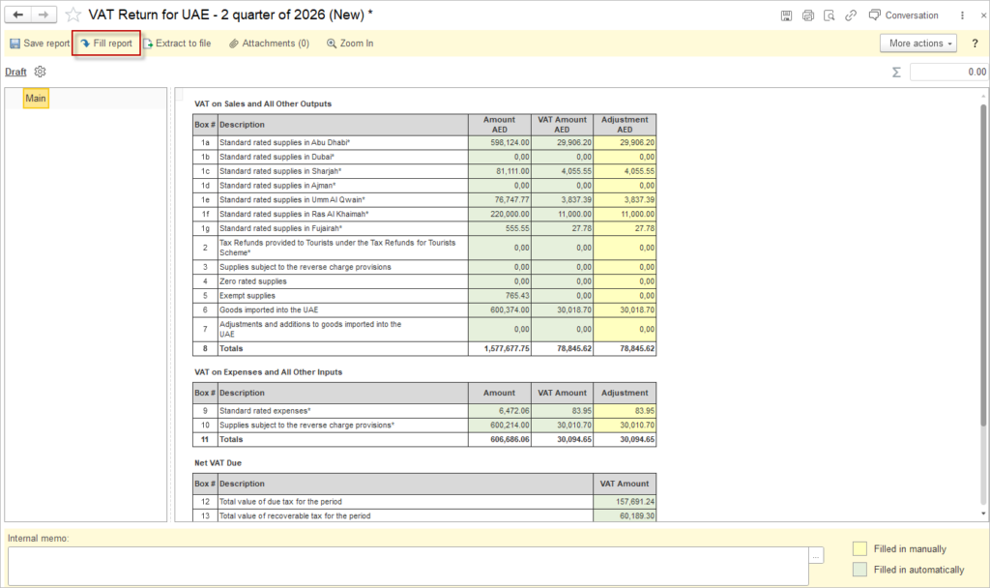
Task: Open print preview with the magnifier page icon
Action: [829, 15]
